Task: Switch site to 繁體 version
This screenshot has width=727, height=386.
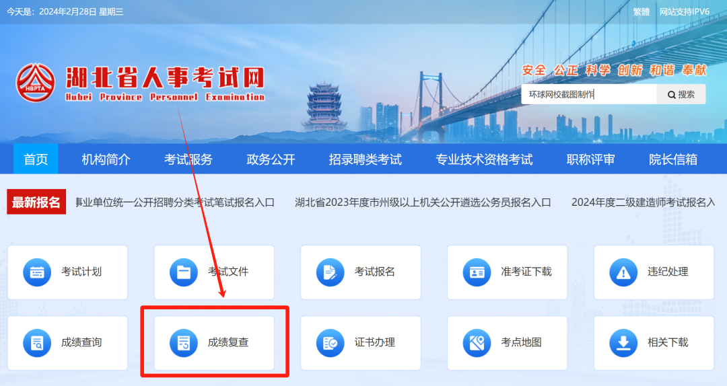Action: (642, 11)
